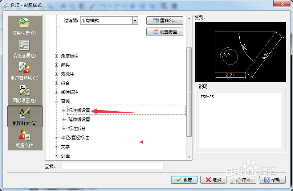
Task: Open the 用户首选项 (User Preferences) section
Action: (24, 71)
